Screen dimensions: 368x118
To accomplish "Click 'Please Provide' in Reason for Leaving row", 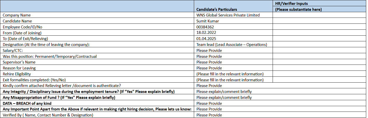I will [x=209, y=68].
